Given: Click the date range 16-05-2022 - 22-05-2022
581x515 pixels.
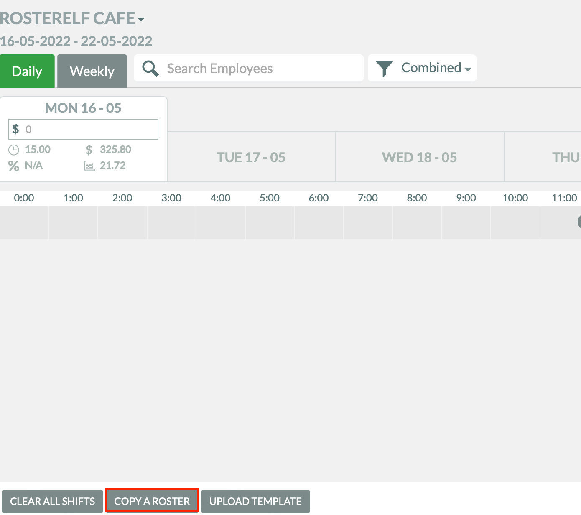Looking at the screenshot, I should click(x=76, y=41).
